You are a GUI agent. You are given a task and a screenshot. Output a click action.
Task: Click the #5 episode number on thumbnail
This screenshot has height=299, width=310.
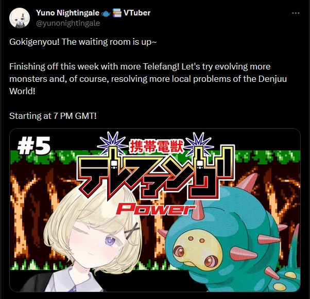tap(34, 146)
